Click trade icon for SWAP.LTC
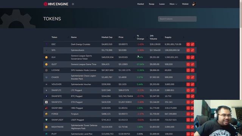242x136 pixels. [x=192, y=90]
